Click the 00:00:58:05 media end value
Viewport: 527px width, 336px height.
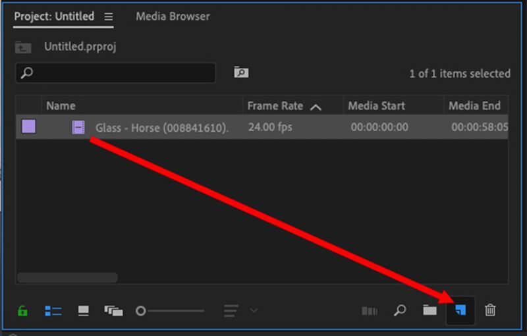coord(480,127)
